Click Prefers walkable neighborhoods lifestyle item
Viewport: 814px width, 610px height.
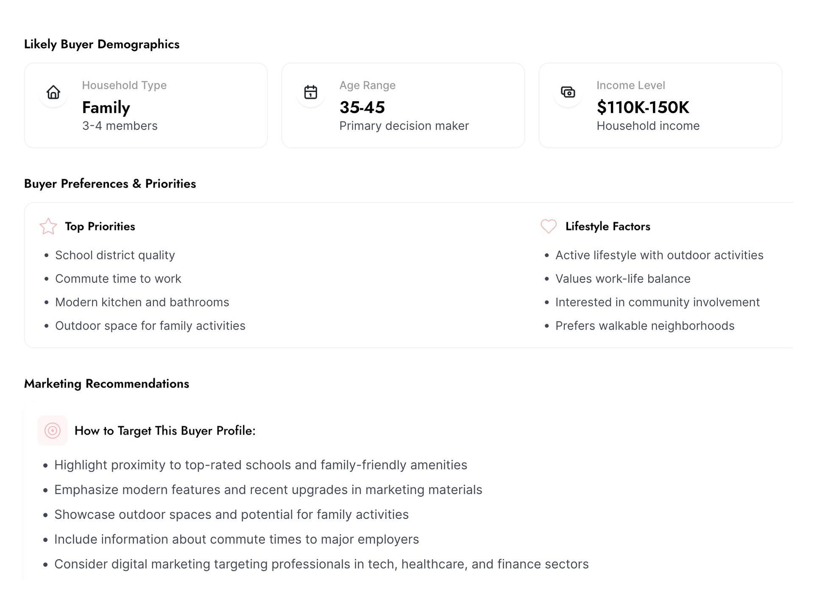click(x=644, y=326)
